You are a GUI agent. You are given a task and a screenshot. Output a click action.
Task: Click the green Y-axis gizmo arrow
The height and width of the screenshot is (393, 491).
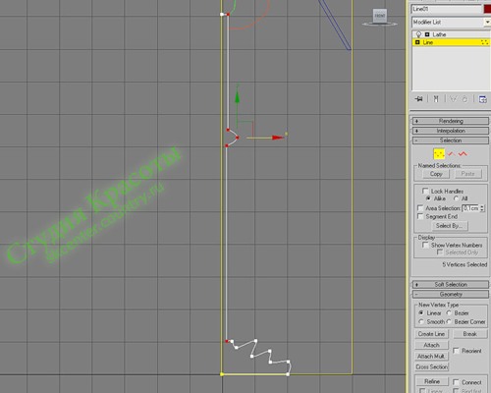click(237, 95)
